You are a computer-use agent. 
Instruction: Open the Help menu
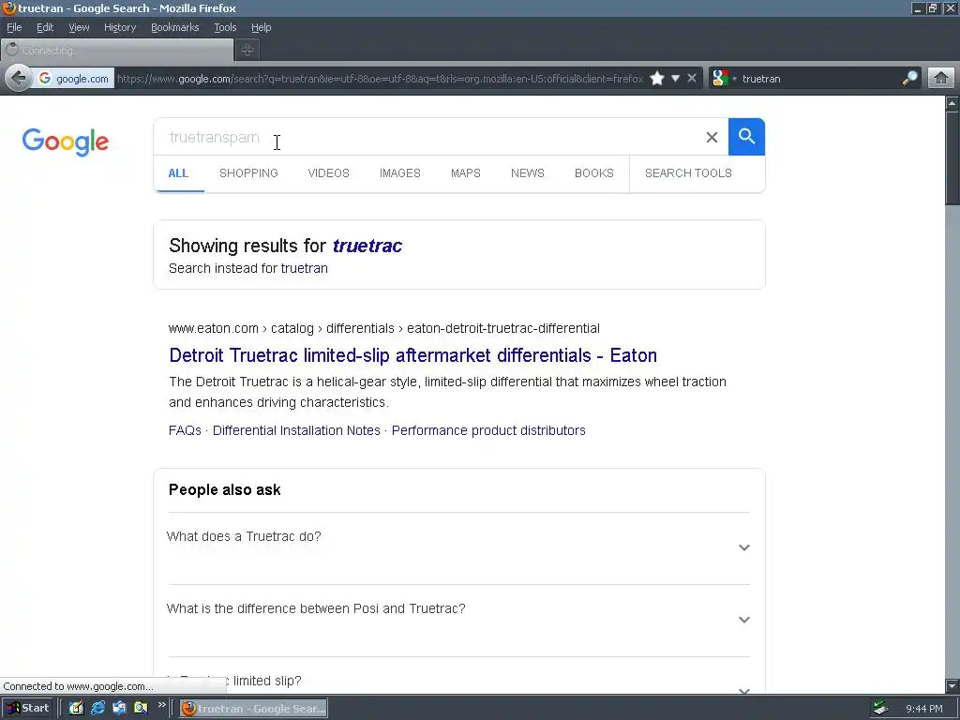click(261, 27)
